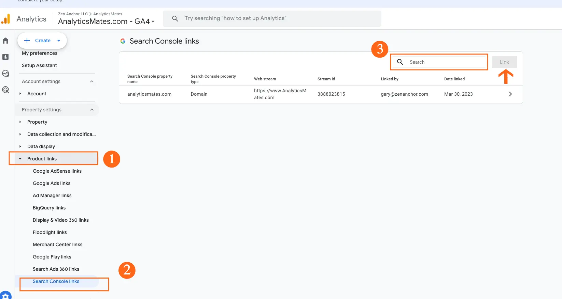
Task: Focus the top Analytics search field
Action: (x=272, y=18)
